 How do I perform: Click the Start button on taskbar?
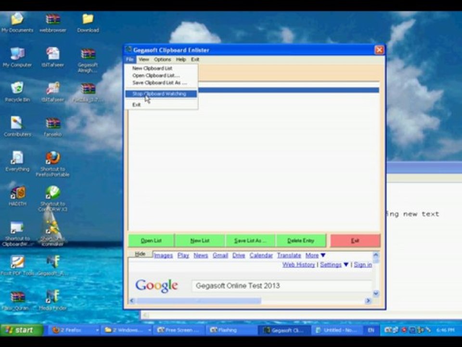click(x=22, y=330)
